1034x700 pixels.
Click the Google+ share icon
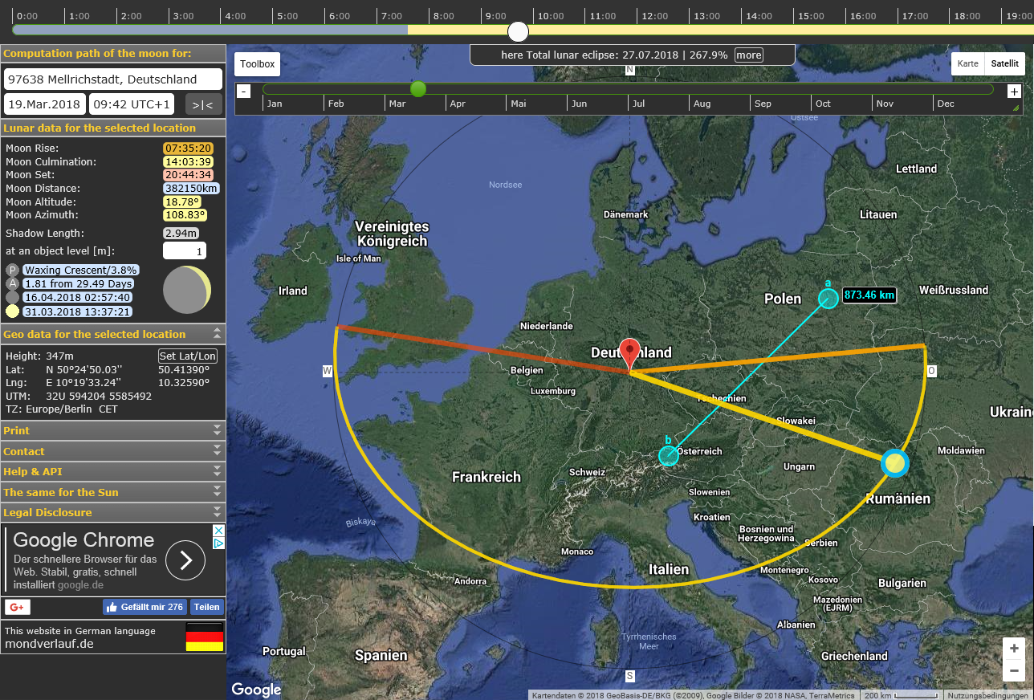17,607
